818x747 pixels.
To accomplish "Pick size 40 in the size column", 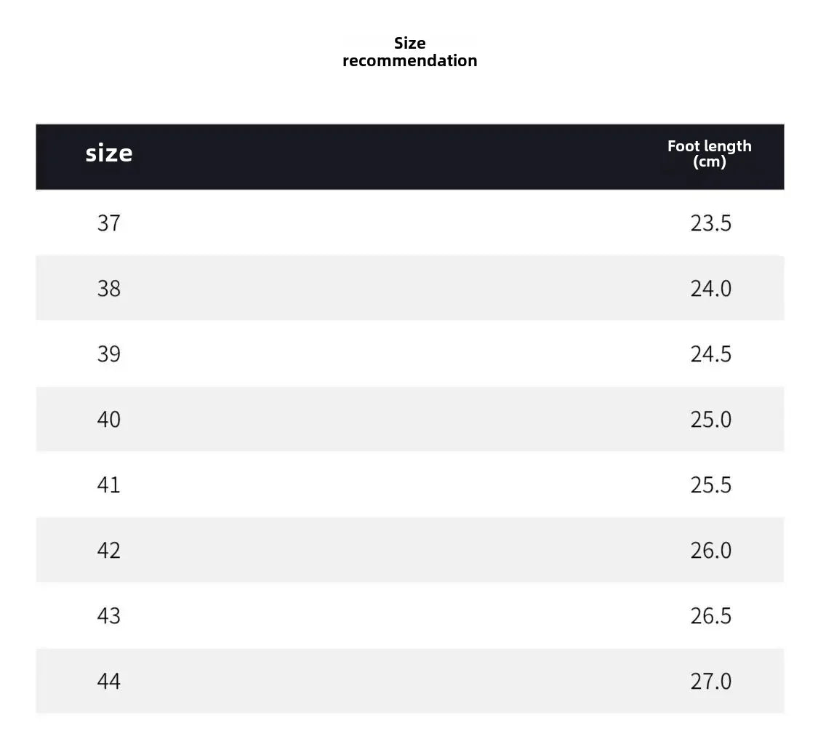I will pos(108,419).
